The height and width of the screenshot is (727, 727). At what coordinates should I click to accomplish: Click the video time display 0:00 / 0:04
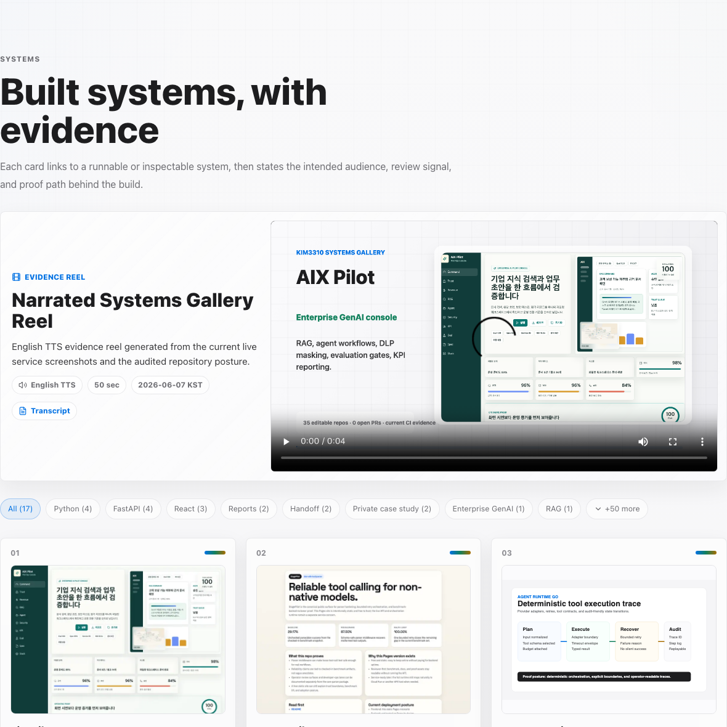(323, 441)
